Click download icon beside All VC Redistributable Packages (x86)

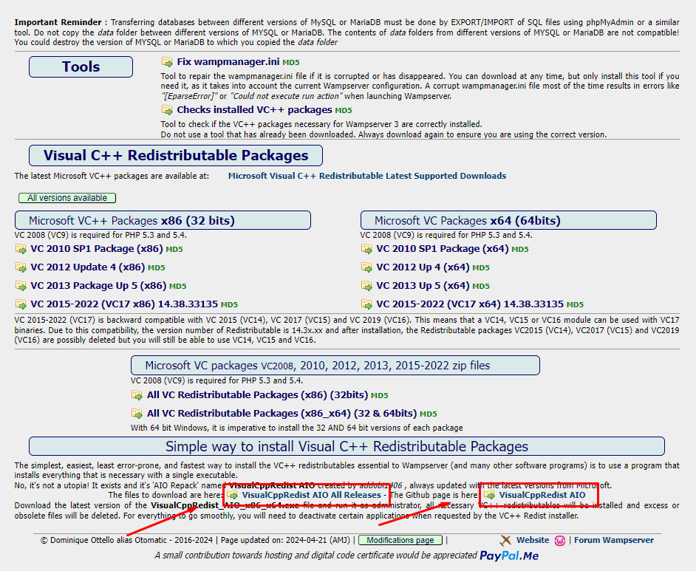point(137,396)
